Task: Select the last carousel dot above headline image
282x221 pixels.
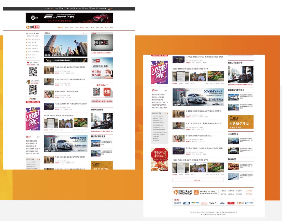Action: (x=86, y=33)
